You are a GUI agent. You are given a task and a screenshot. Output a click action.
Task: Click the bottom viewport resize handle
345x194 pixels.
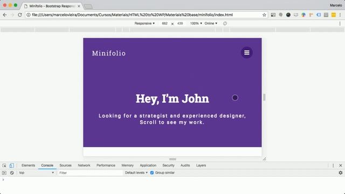172,159
